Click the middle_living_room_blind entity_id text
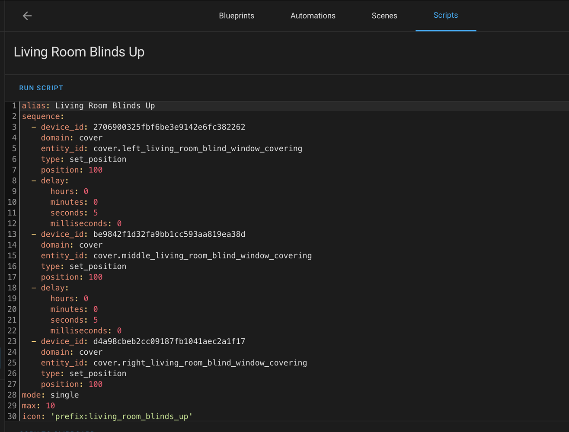Viewport: 569px width, 432px height. pos(202,256)
